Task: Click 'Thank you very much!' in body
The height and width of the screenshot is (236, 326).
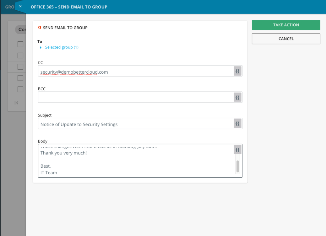Action: coord(64,153)
